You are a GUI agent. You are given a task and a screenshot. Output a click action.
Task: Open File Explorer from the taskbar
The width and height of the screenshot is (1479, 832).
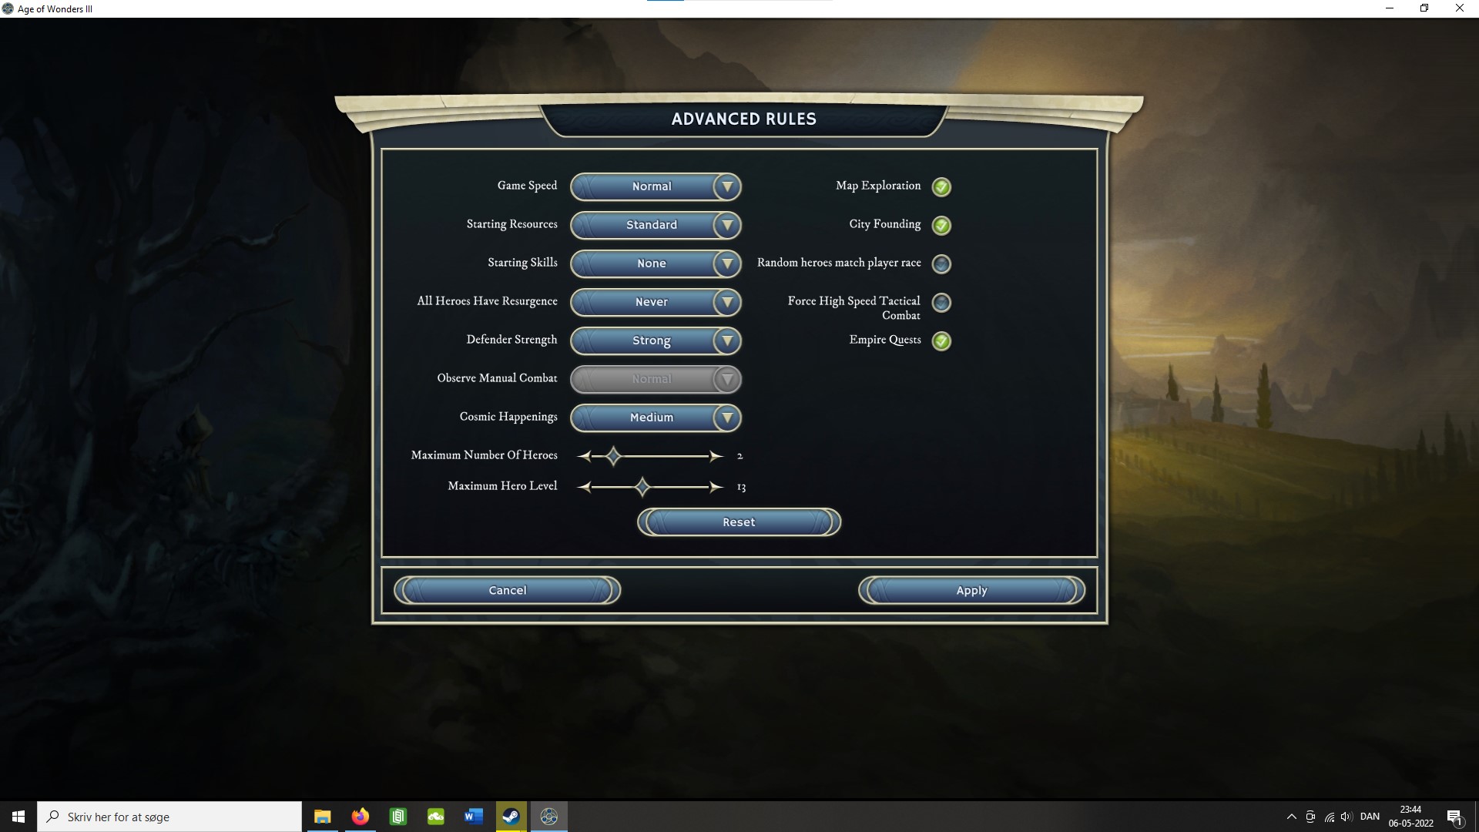coord(322,817)
